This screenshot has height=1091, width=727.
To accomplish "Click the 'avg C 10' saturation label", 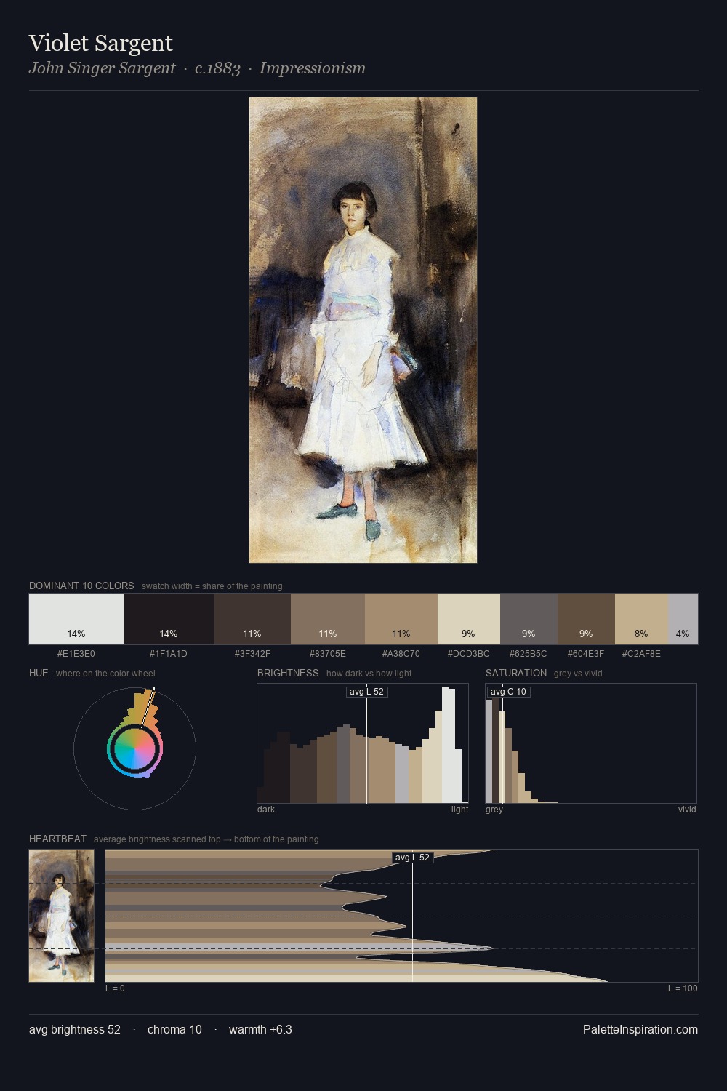I will 508,692.
